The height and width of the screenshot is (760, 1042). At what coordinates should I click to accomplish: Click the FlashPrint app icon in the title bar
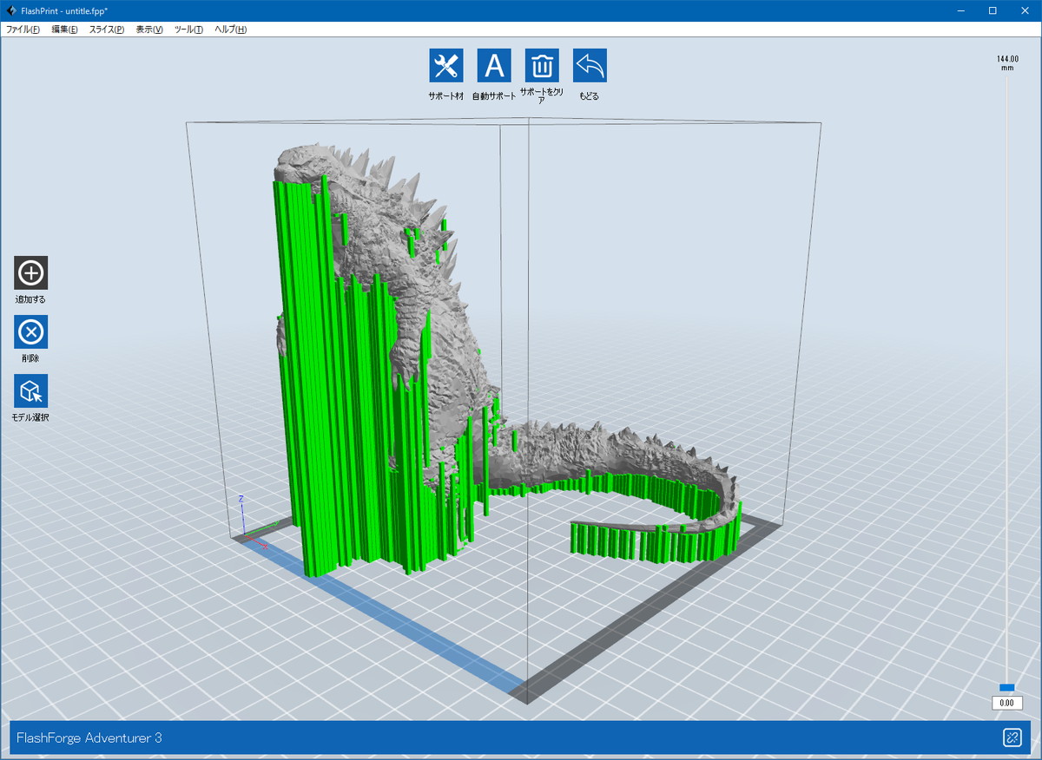[x=10, y=10]
